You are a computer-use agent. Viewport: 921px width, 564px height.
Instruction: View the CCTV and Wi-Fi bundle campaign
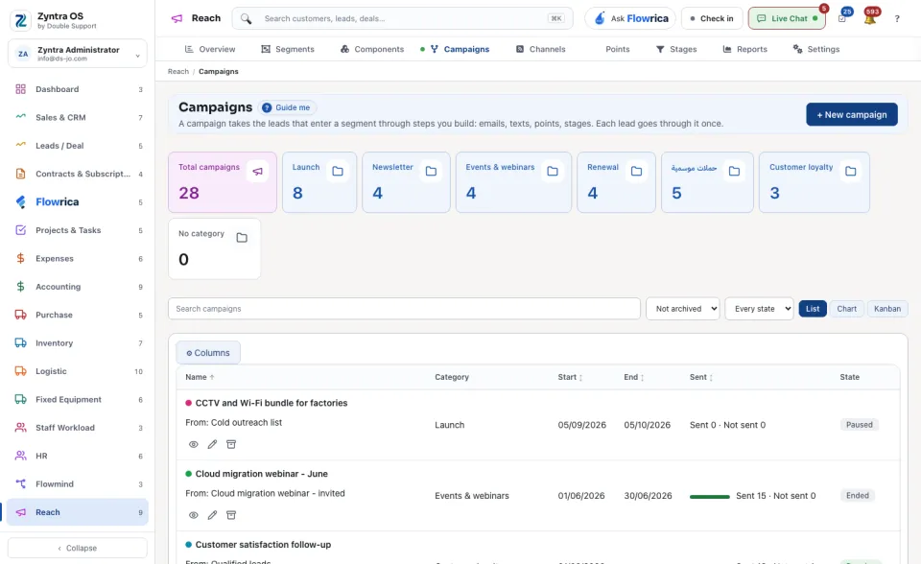193,444
